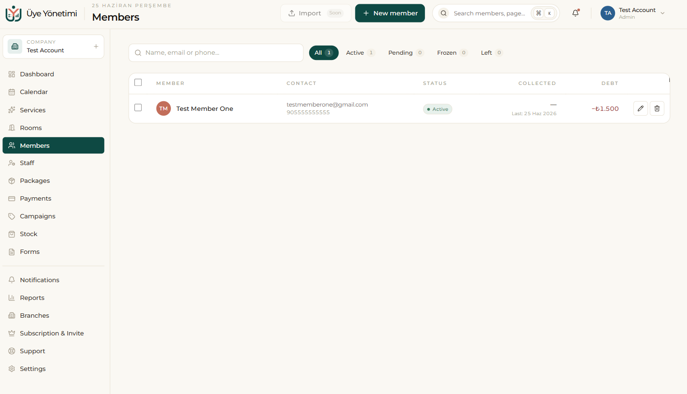Switch to the Pending filter tab

[406, 53]
